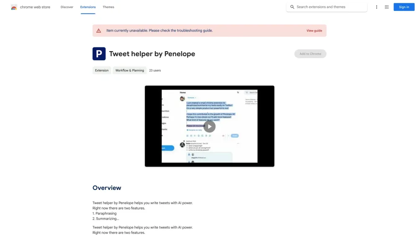Play the extension preview video
This screenshot has height=236, width=419.
pyautogui.click(x=209, y=126)
